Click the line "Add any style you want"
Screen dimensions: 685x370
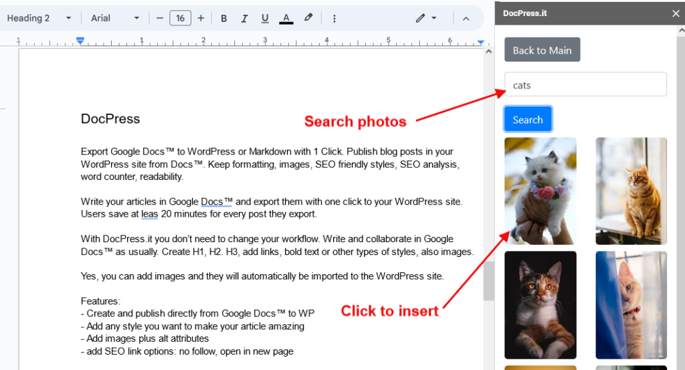point(192,326)
